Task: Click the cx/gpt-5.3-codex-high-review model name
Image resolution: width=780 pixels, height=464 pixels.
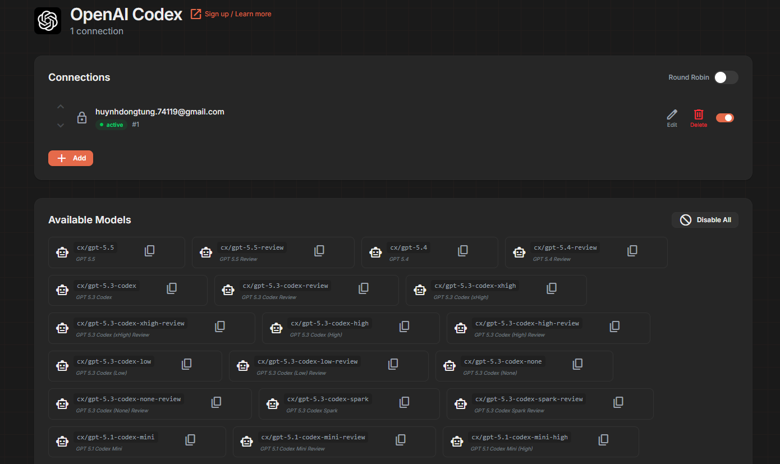Action: pos(527,323)
